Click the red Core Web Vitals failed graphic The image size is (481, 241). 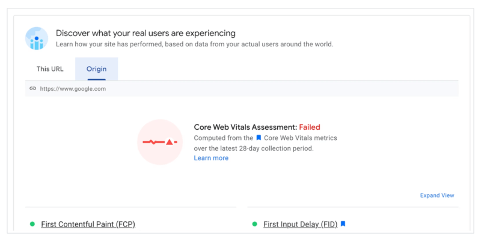pyautogui.click(x=160, y=142)
